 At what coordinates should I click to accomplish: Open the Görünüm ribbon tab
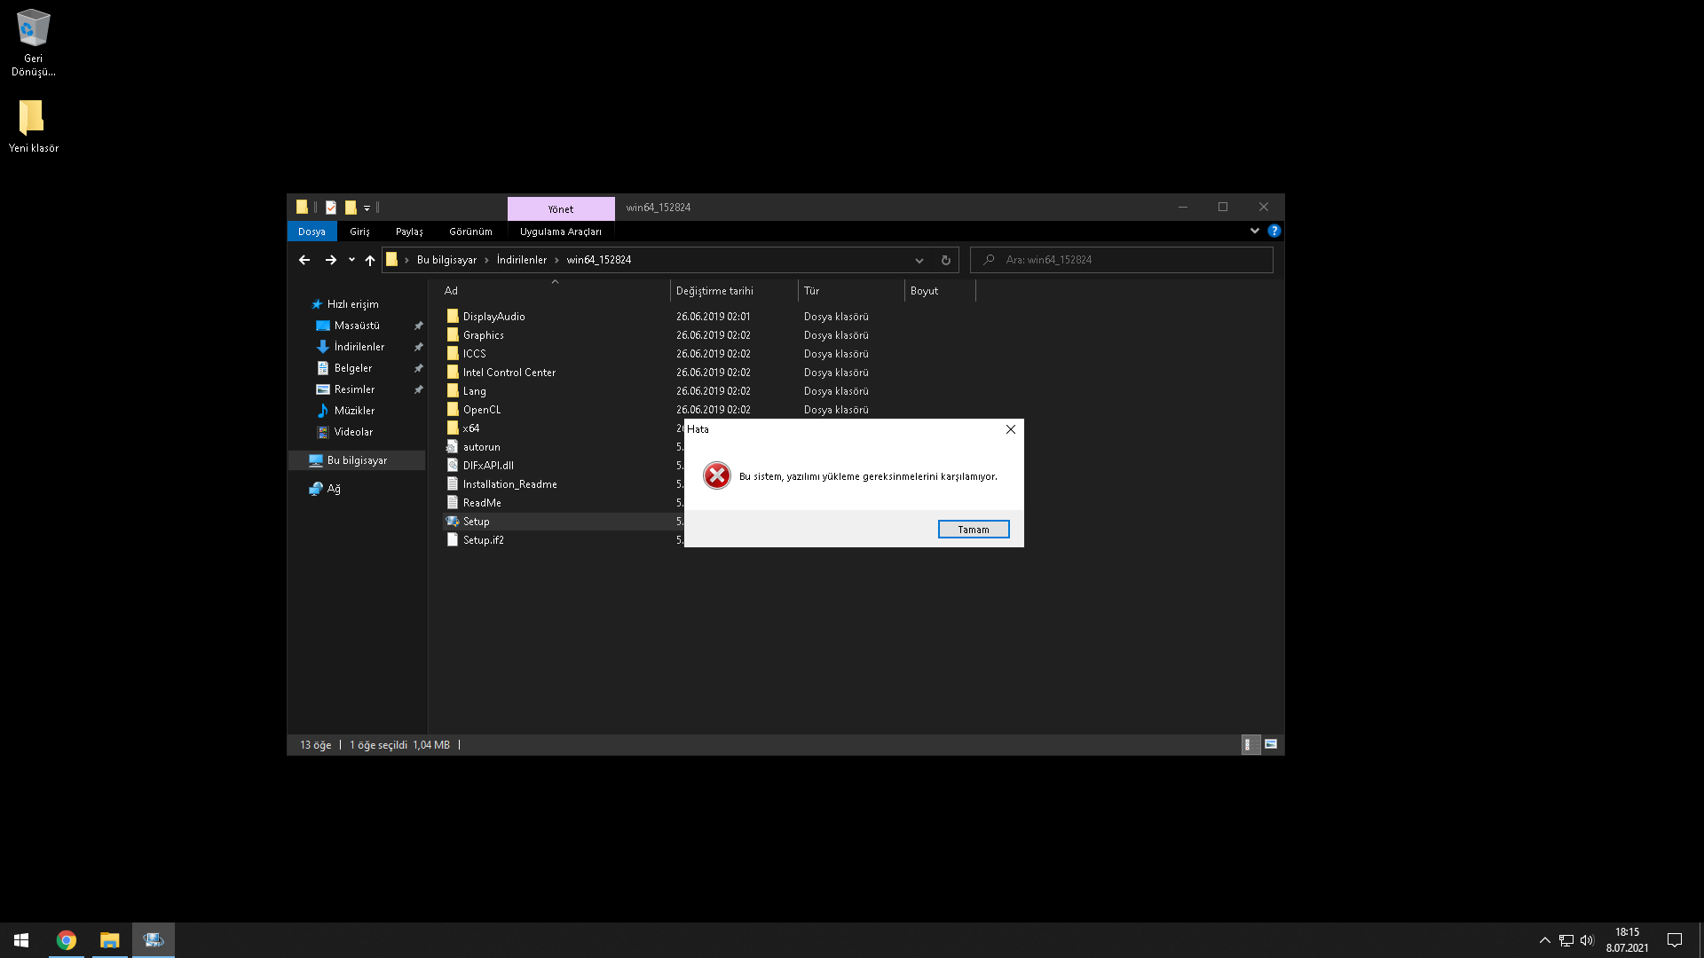pyautogui.click(x=469, y=232)
